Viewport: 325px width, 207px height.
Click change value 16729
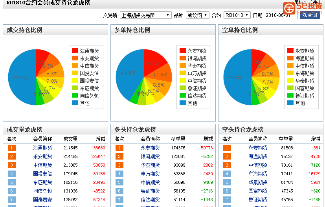click(x=315, y=174)
